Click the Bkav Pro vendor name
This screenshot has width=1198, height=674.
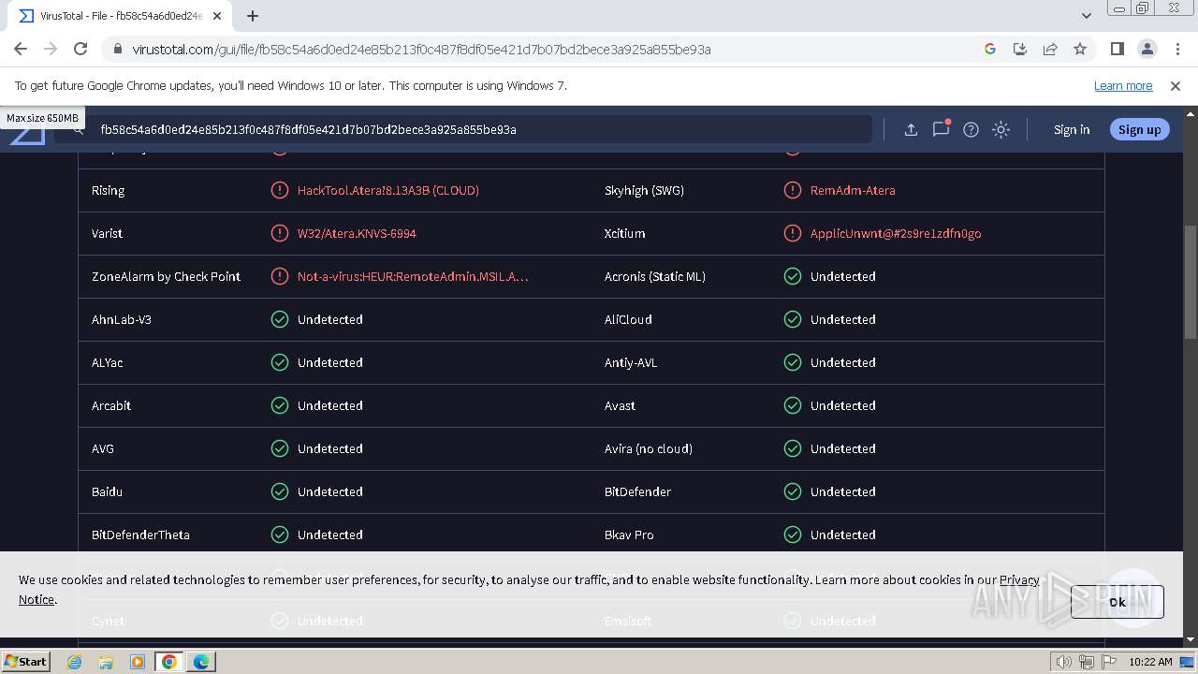pyautogui.click(x=629, y=535)
